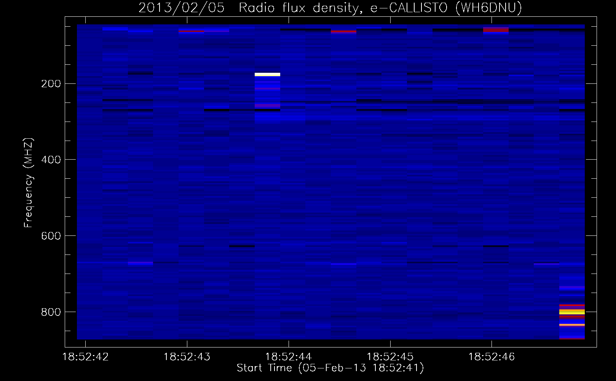The height and width of the screenshot is (381, 616).
Task: Click the yellow band near 800 MHz
Action: tap(572, 312)
